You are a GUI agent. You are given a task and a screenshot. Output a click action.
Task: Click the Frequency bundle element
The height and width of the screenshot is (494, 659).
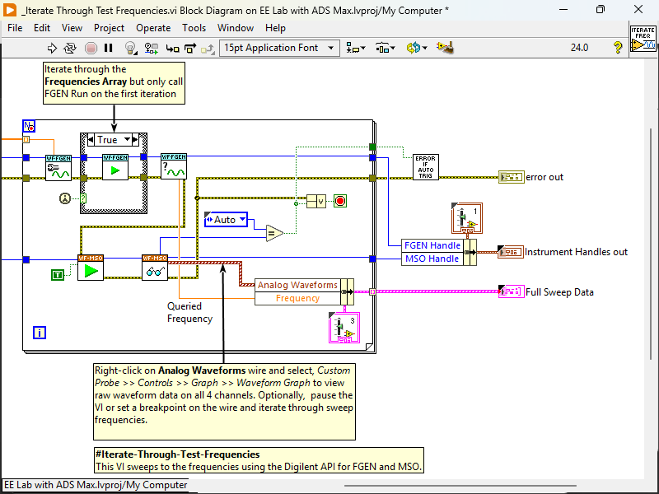point(297,298)
